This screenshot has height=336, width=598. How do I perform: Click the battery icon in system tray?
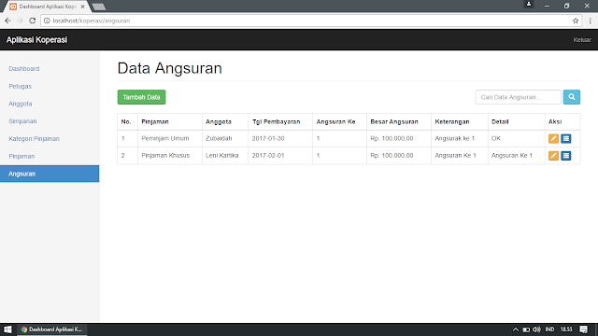(526, 329)
